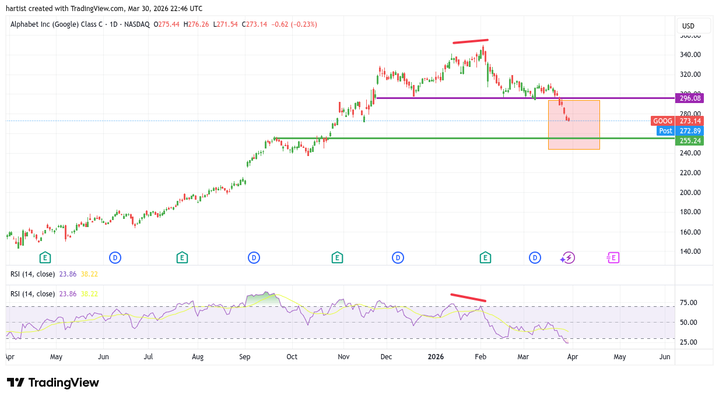The width and height of the screenshot is (719, 400).
Task: Click the purple lightning bolt news icon
Action: [568, 257]
